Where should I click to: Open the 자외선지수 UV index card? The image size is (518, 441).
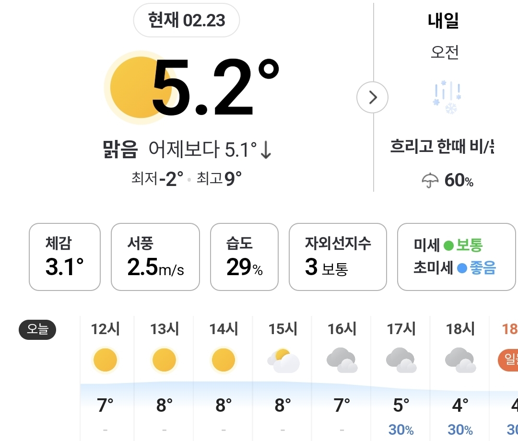pyautogui.click(x=338, y=257)
